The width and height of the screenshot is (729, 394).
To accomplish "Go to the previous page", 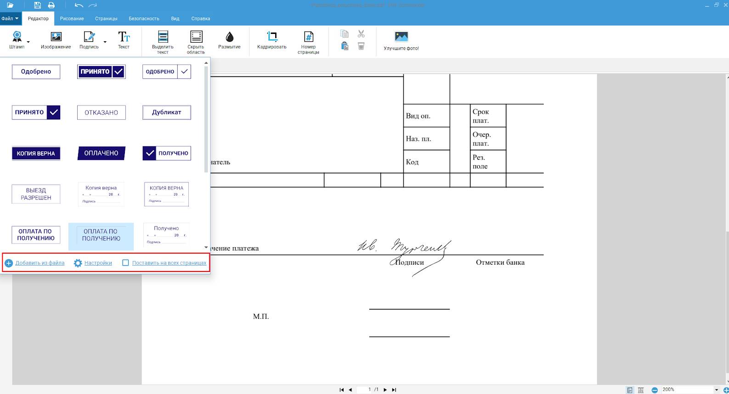I will 350,390.
